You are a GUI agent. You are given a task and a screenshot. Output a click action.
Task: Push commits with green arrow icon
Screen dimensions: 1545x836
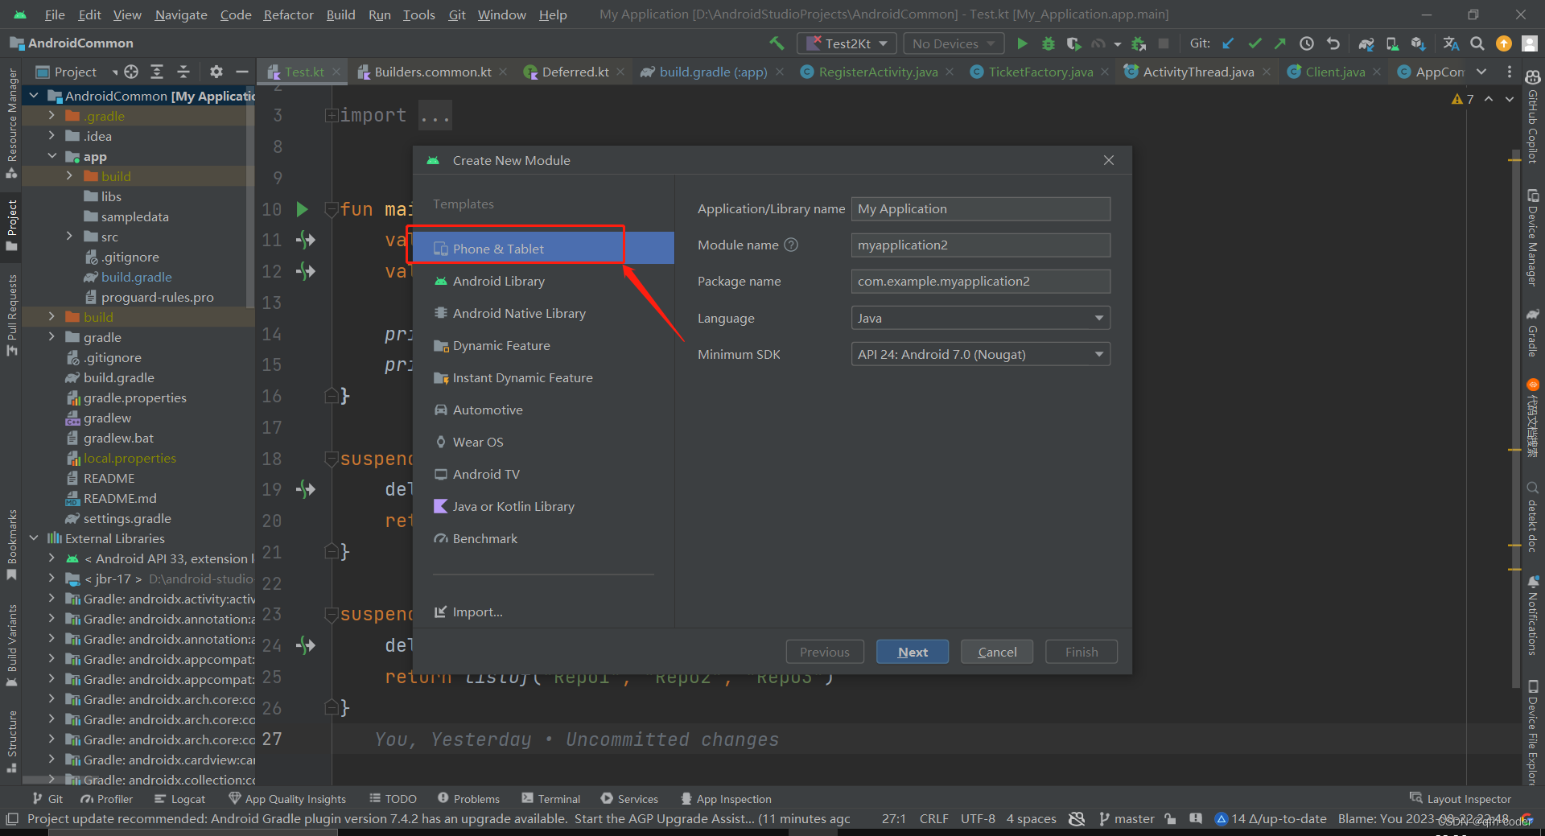(1280, 43)
